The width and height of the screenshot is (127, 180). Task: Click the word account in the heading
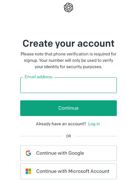point(96,44)
